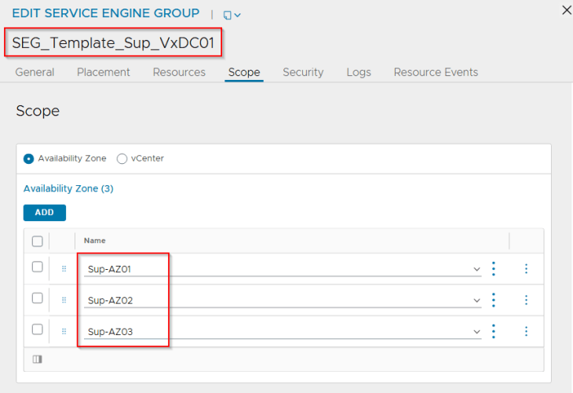Click the Name column header
Viewport: 573px width, 393px height.
point(95,241)
